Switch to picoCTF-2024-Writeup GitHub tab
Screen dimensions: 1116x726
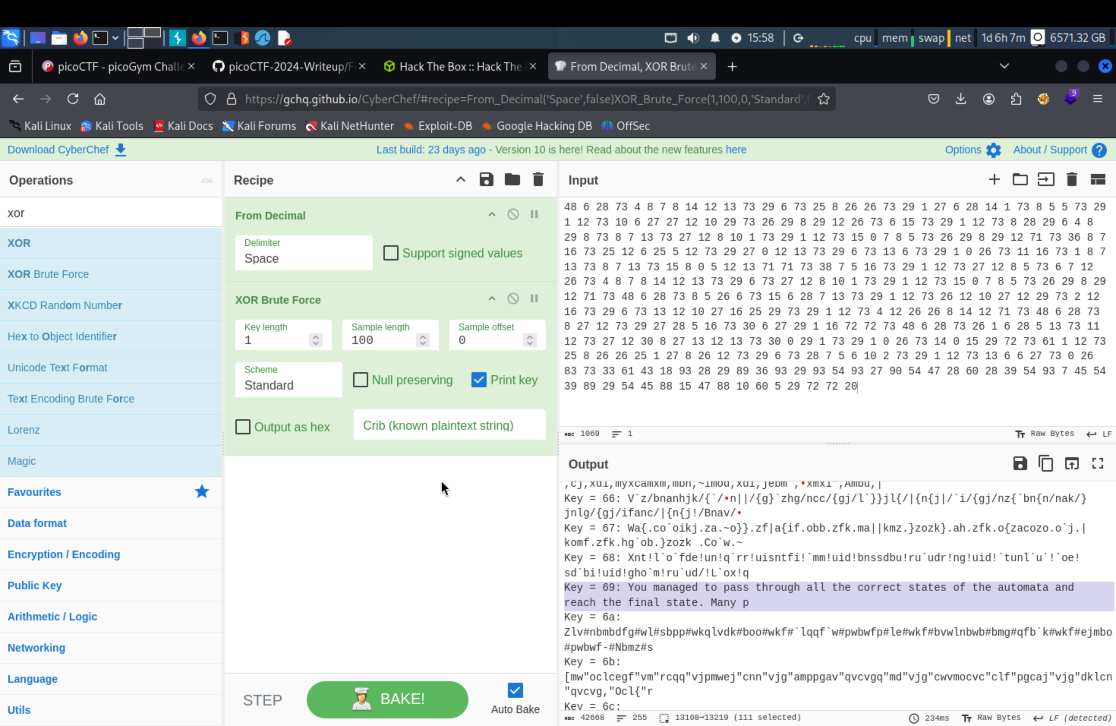[x=288, y=66]
